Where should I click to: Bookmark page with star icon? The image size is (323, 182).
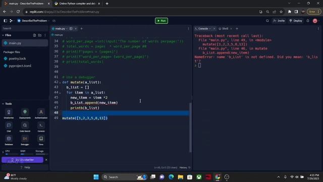281,12
